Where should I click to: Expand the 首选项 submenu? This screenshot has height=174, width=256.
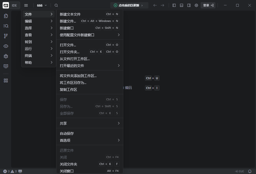[90, 140]
